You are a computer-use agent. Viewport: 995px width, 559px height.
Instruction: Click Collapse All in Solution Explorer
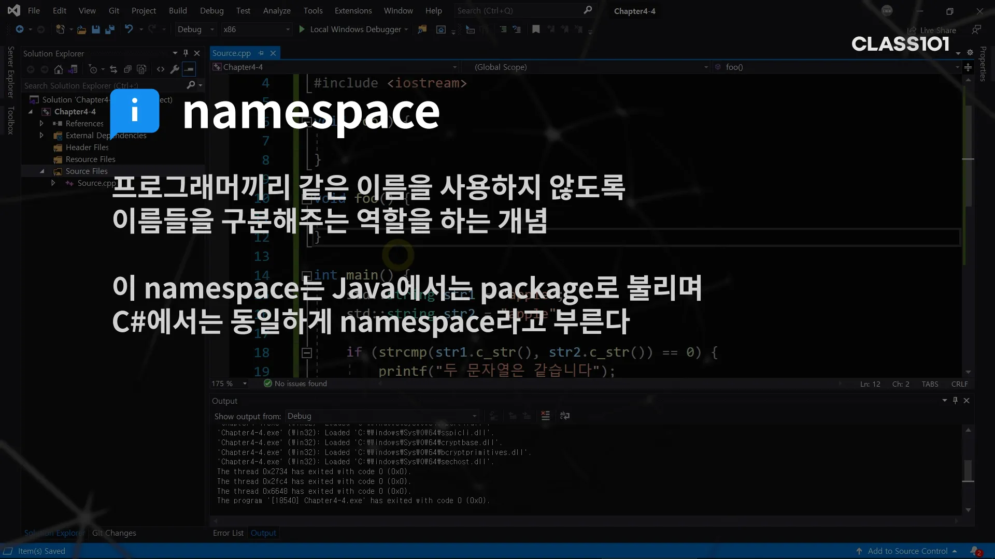click(x=127, y=69)
